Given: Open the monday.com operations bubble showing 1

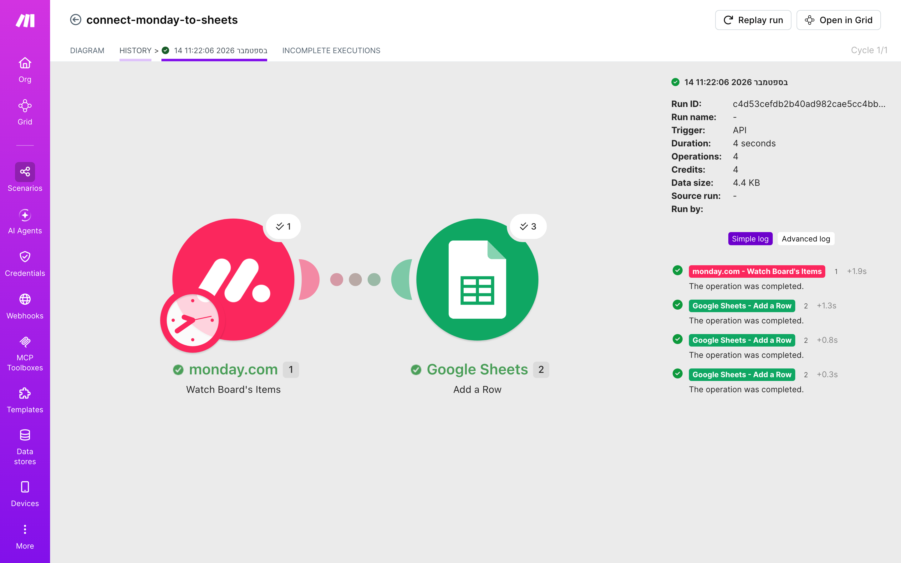Looking at the screenshot, I should click(x=283, y=226).
